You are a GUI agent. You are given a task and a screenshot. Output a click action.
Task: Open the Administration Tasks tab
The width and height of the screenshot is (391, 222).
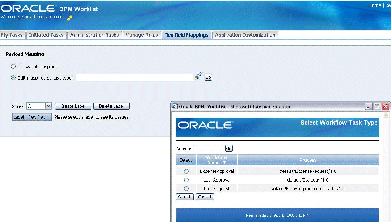[94, 35]
